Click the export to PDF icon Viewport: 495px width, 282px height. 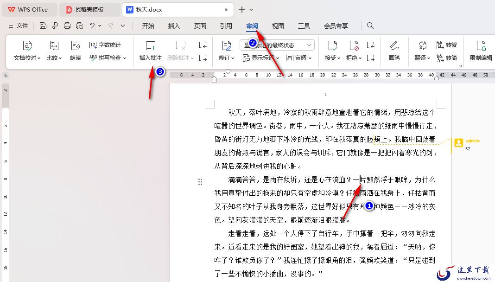tap(55, 26)
